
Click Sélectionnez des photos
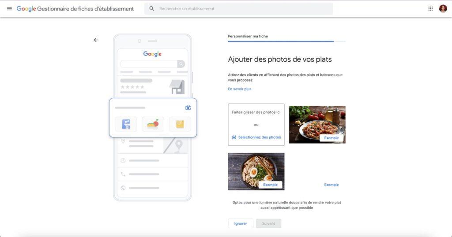(x=256, y=137)
